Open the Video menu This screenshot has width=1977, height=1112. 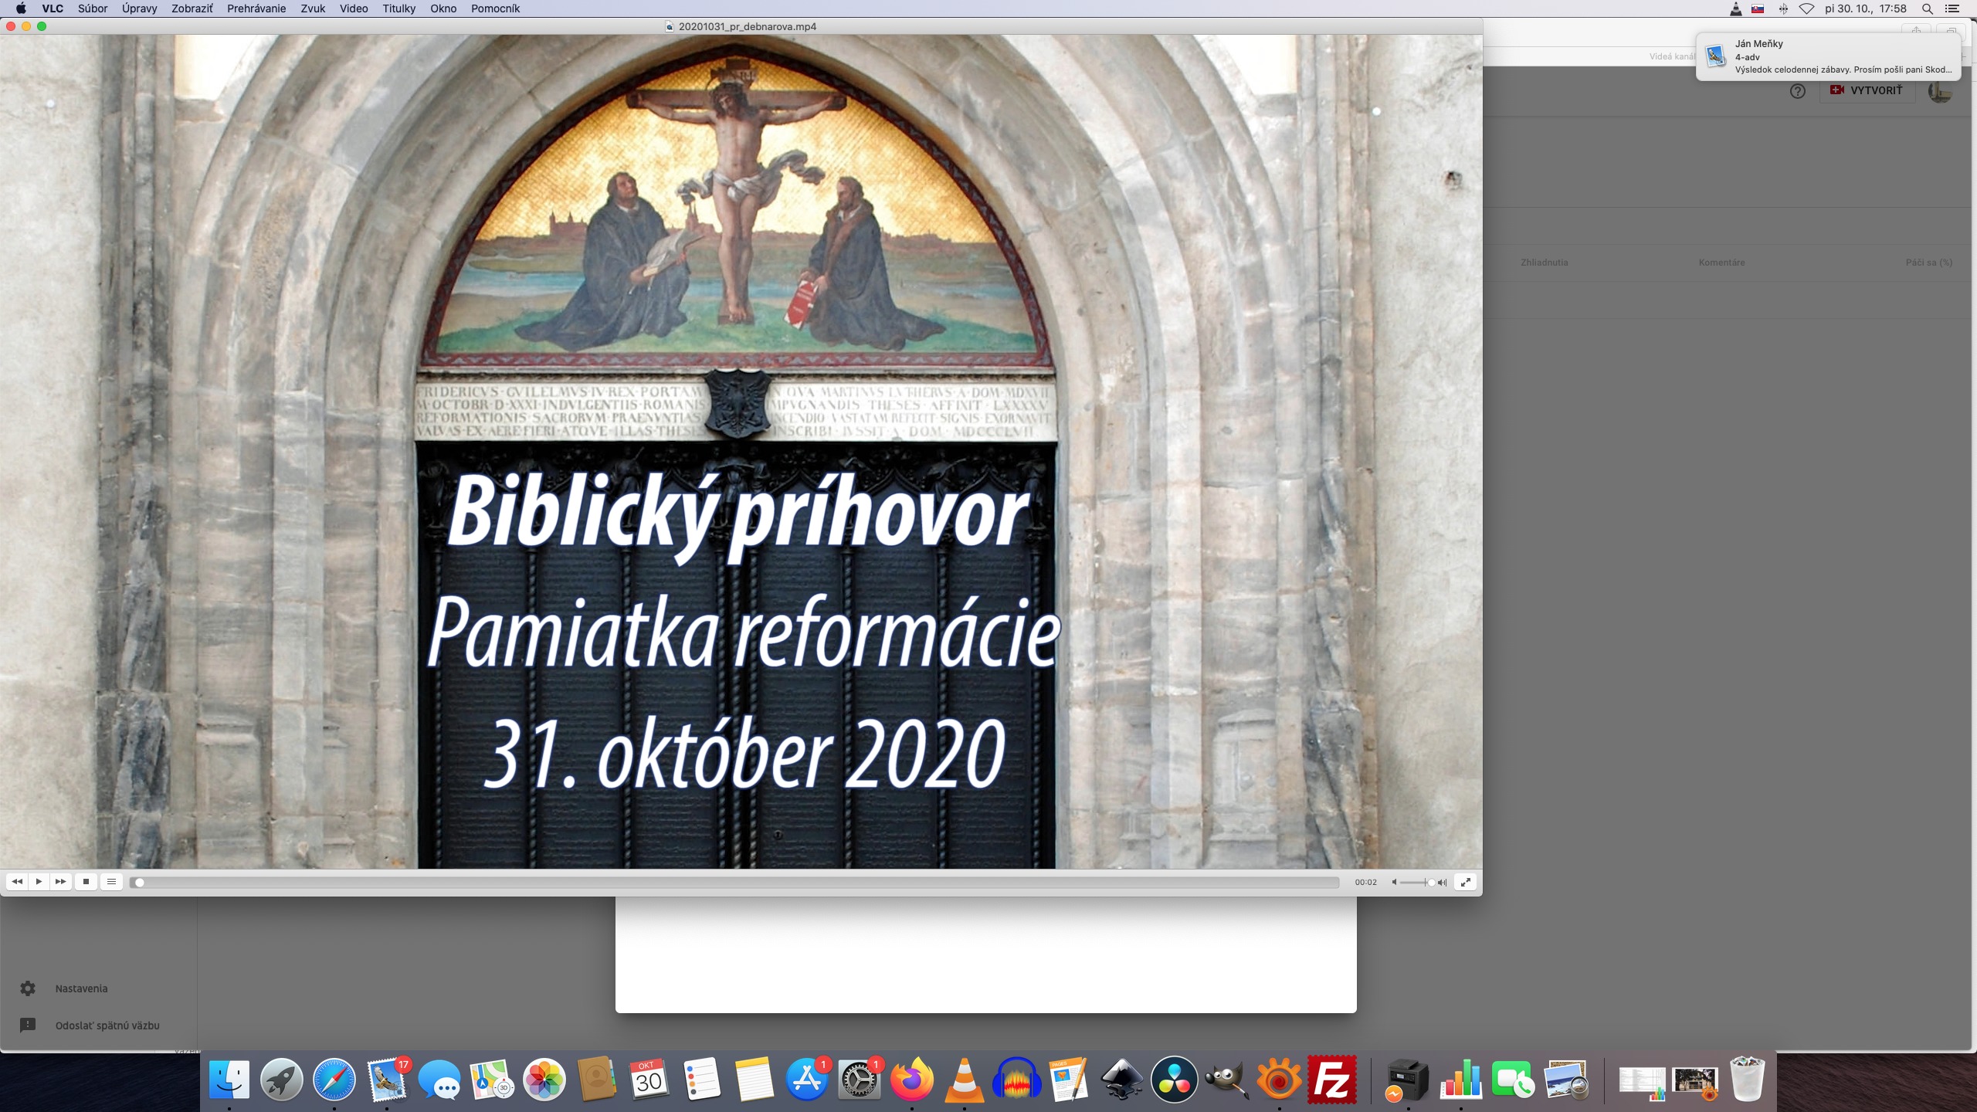click(x=354, y=8)
